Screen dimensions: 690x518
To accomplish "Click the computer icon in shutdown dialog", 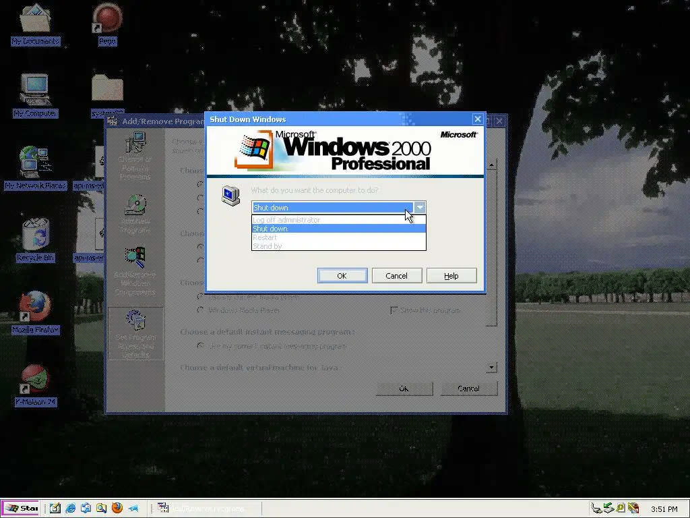I will click(x=230, y=196).
